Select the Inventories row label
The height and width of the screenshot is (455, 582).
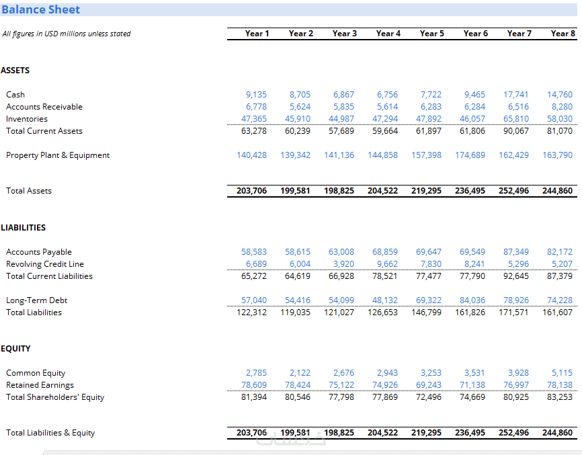[x=27, y=119]
